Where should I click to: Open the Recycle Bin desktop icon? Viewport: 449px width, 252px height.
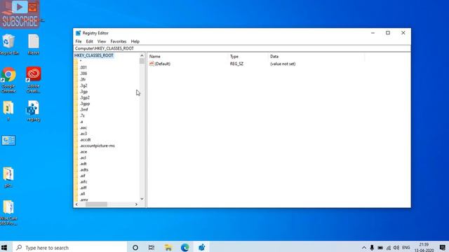[8, 44]
